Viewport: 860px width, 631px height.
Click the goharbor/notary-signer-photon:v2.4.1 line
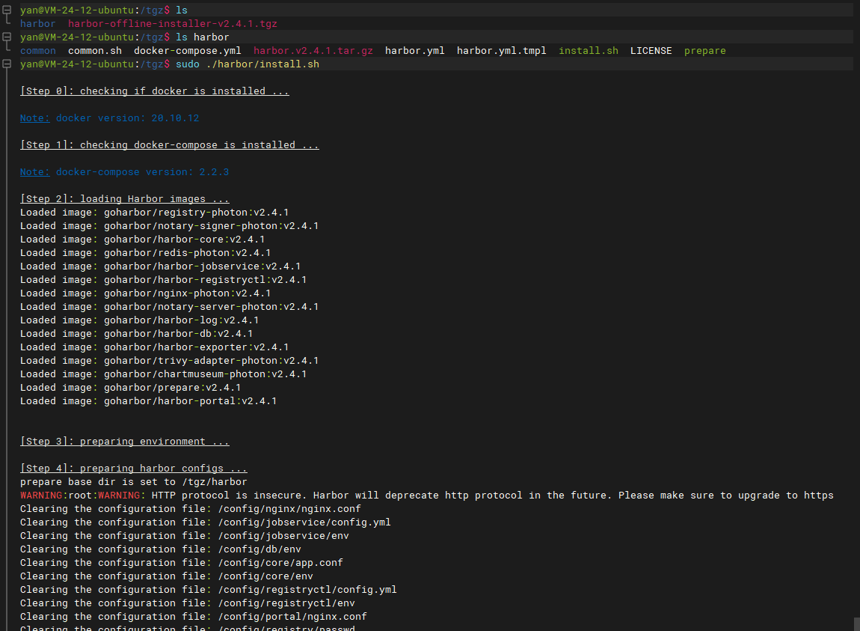(x=170, y=226)
